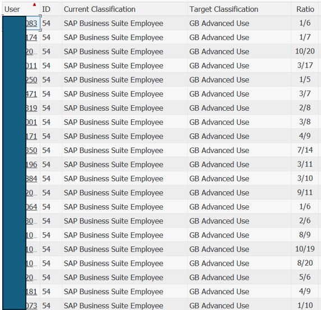The height and width of the screenshot is (310, 321).
Task: Open the truncated user link in the 10/19 row
Action: [31, 249]
